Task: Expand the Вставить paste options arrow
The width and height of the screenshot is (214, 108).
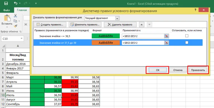Action: 7,27
